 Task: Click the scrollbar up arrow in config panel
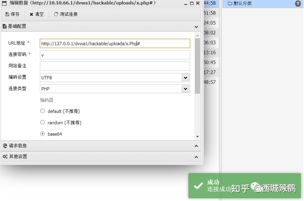coord(198,36)
